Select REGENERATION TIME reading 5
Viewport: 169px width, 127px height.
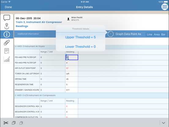pos(72,84)
